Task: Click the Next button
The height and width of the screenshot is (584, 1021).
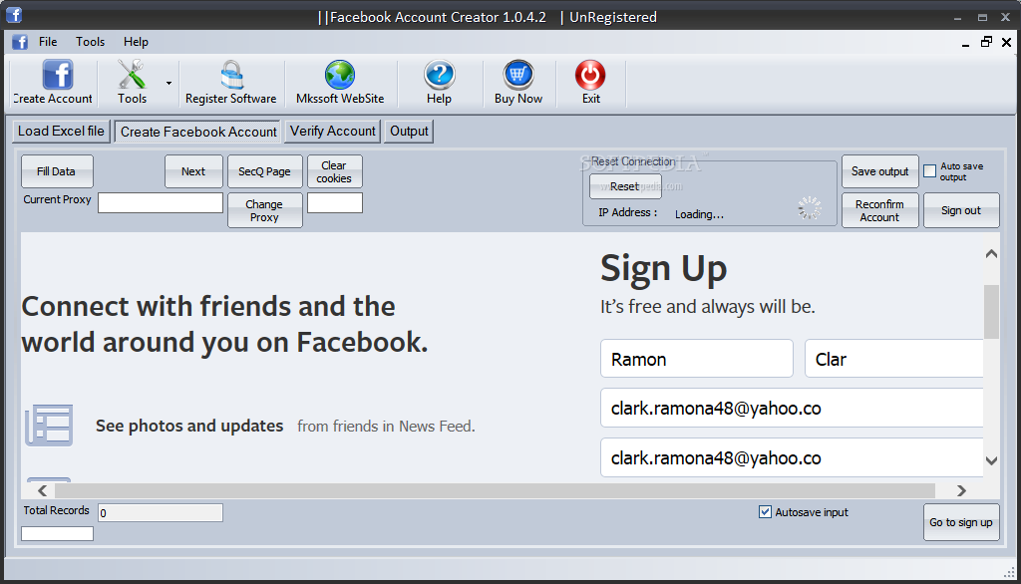Action: pos(193,171)
